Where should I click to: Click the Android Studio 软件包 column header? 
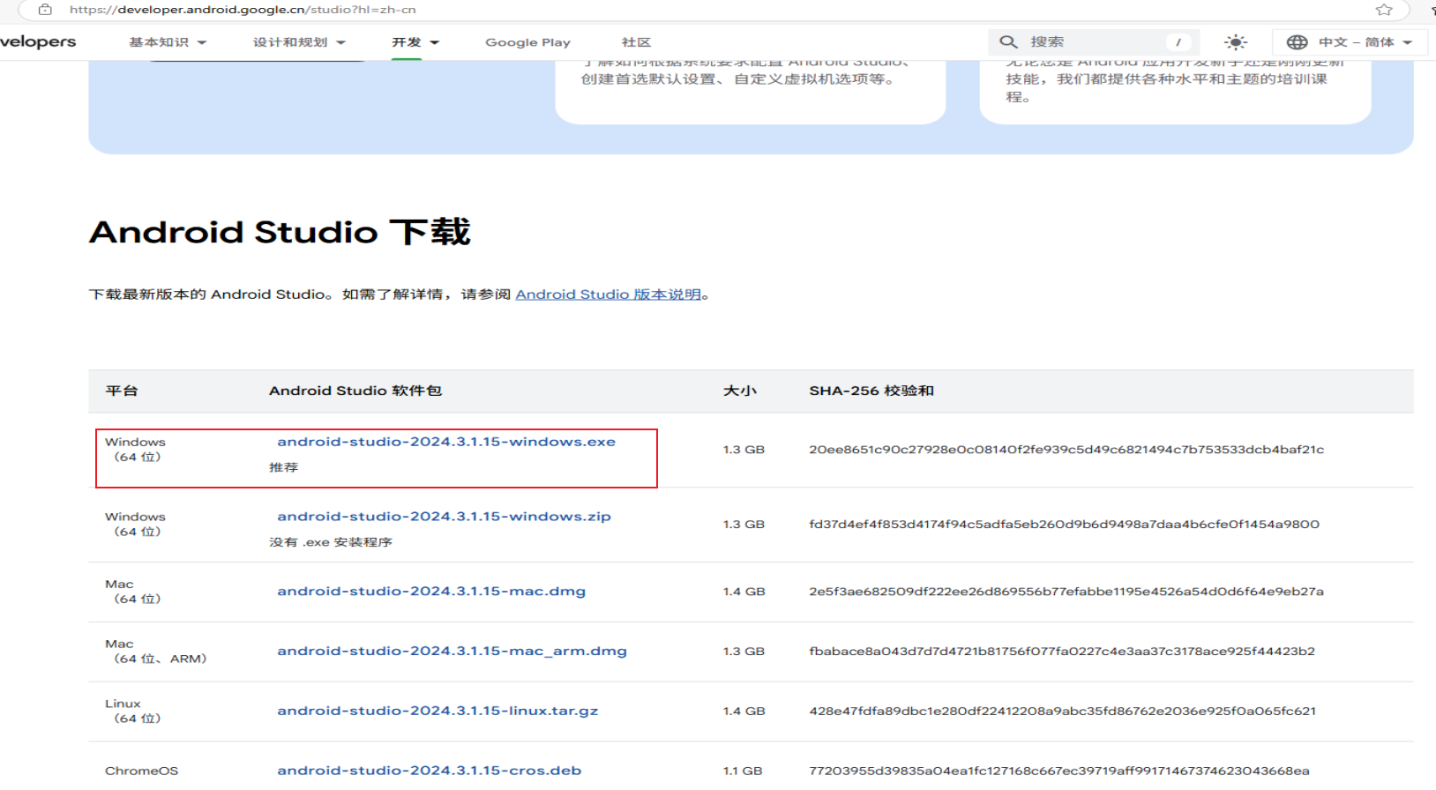tap(355, 391)
